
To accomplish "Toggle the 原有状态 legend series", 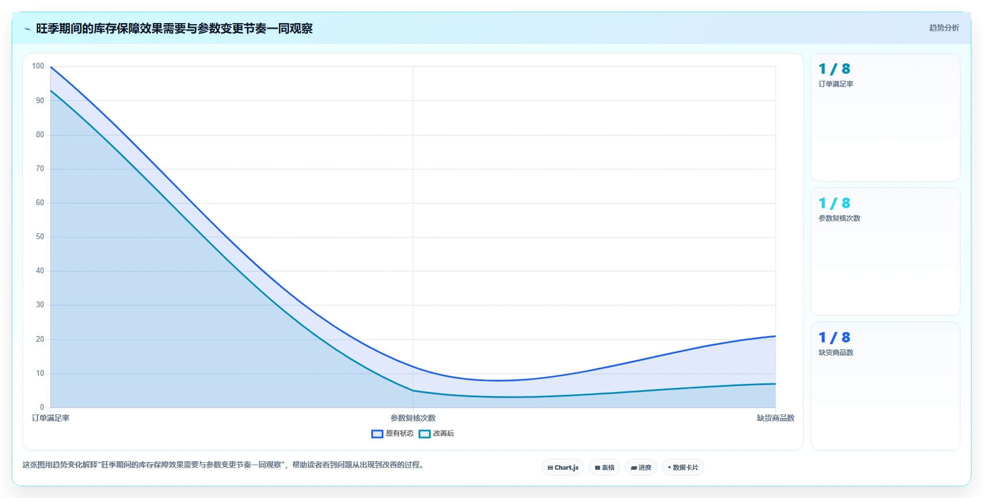I will click(x=393, y=433).
